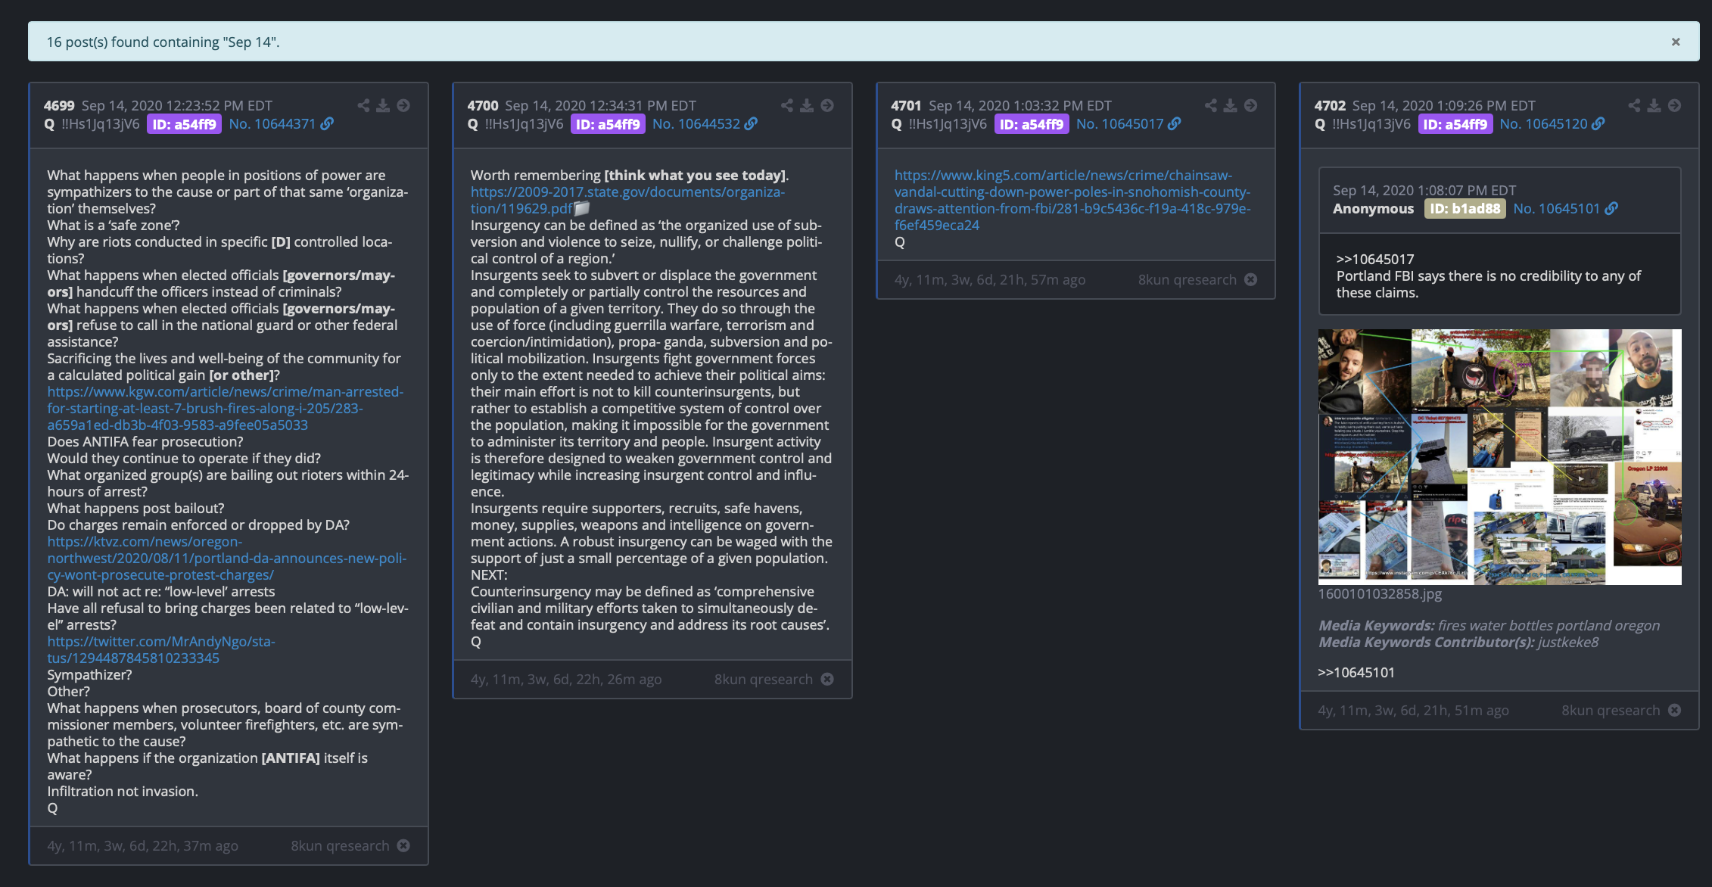Image resolution: width=1712 pixels, height=887 pixels.
Task: Open No. 10645017 post link
Action: coord(1119,124)
